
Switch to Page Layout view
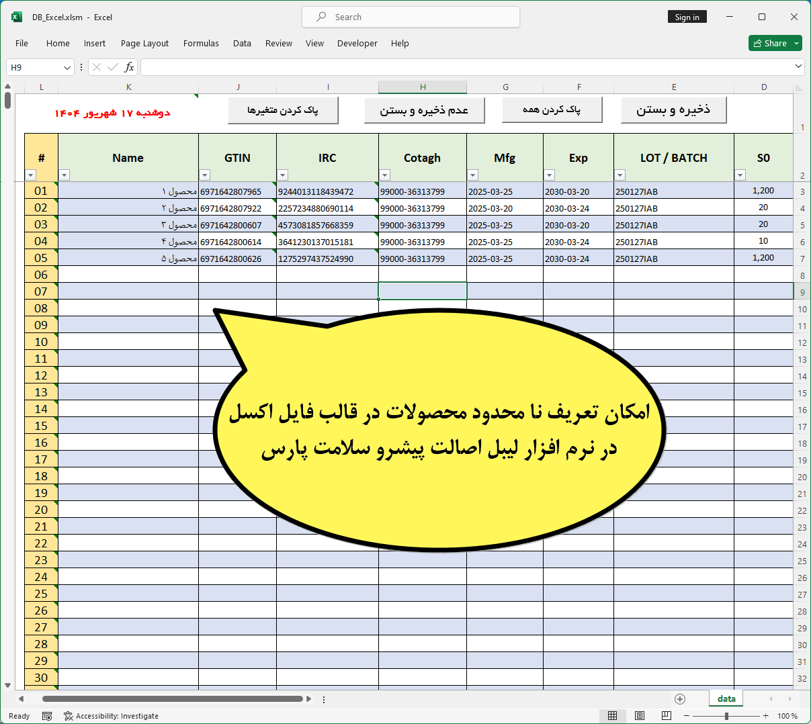(x=640, y=716)
